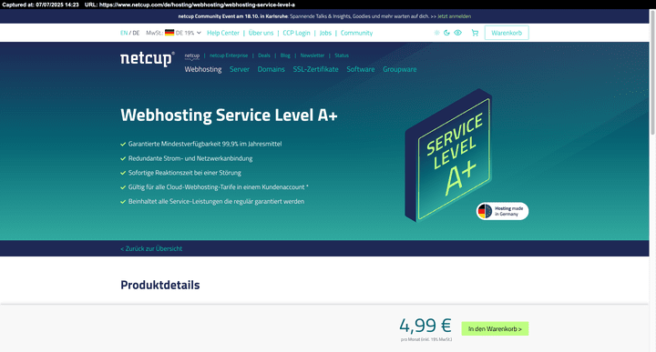Image resolution: width=656 pixels, height=352 pixels.
Task: Click the Garantierte Mindestverfügbarkeit 99,9% text
Action: pyautogui.click(x=205, y=144)
